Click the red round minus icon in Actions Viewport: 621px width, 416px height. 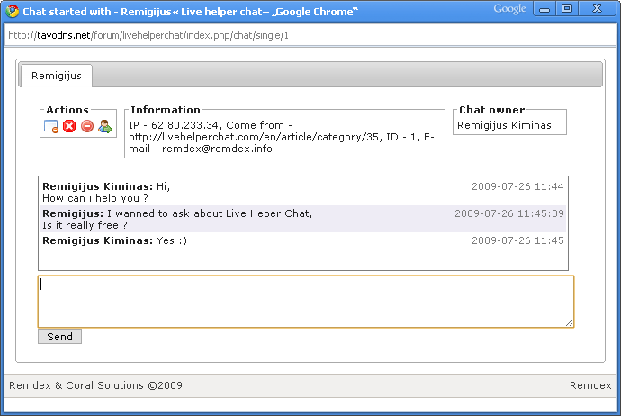(87, 126)
